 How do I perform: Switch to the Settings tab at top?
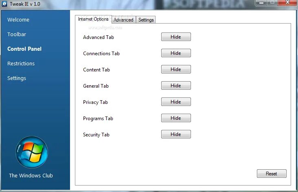point(146,20)
